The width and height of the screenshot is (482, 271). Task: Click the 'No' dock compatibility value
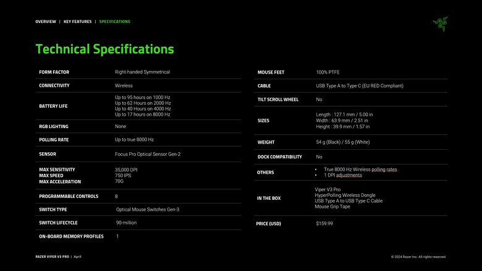tap(319, 157)
